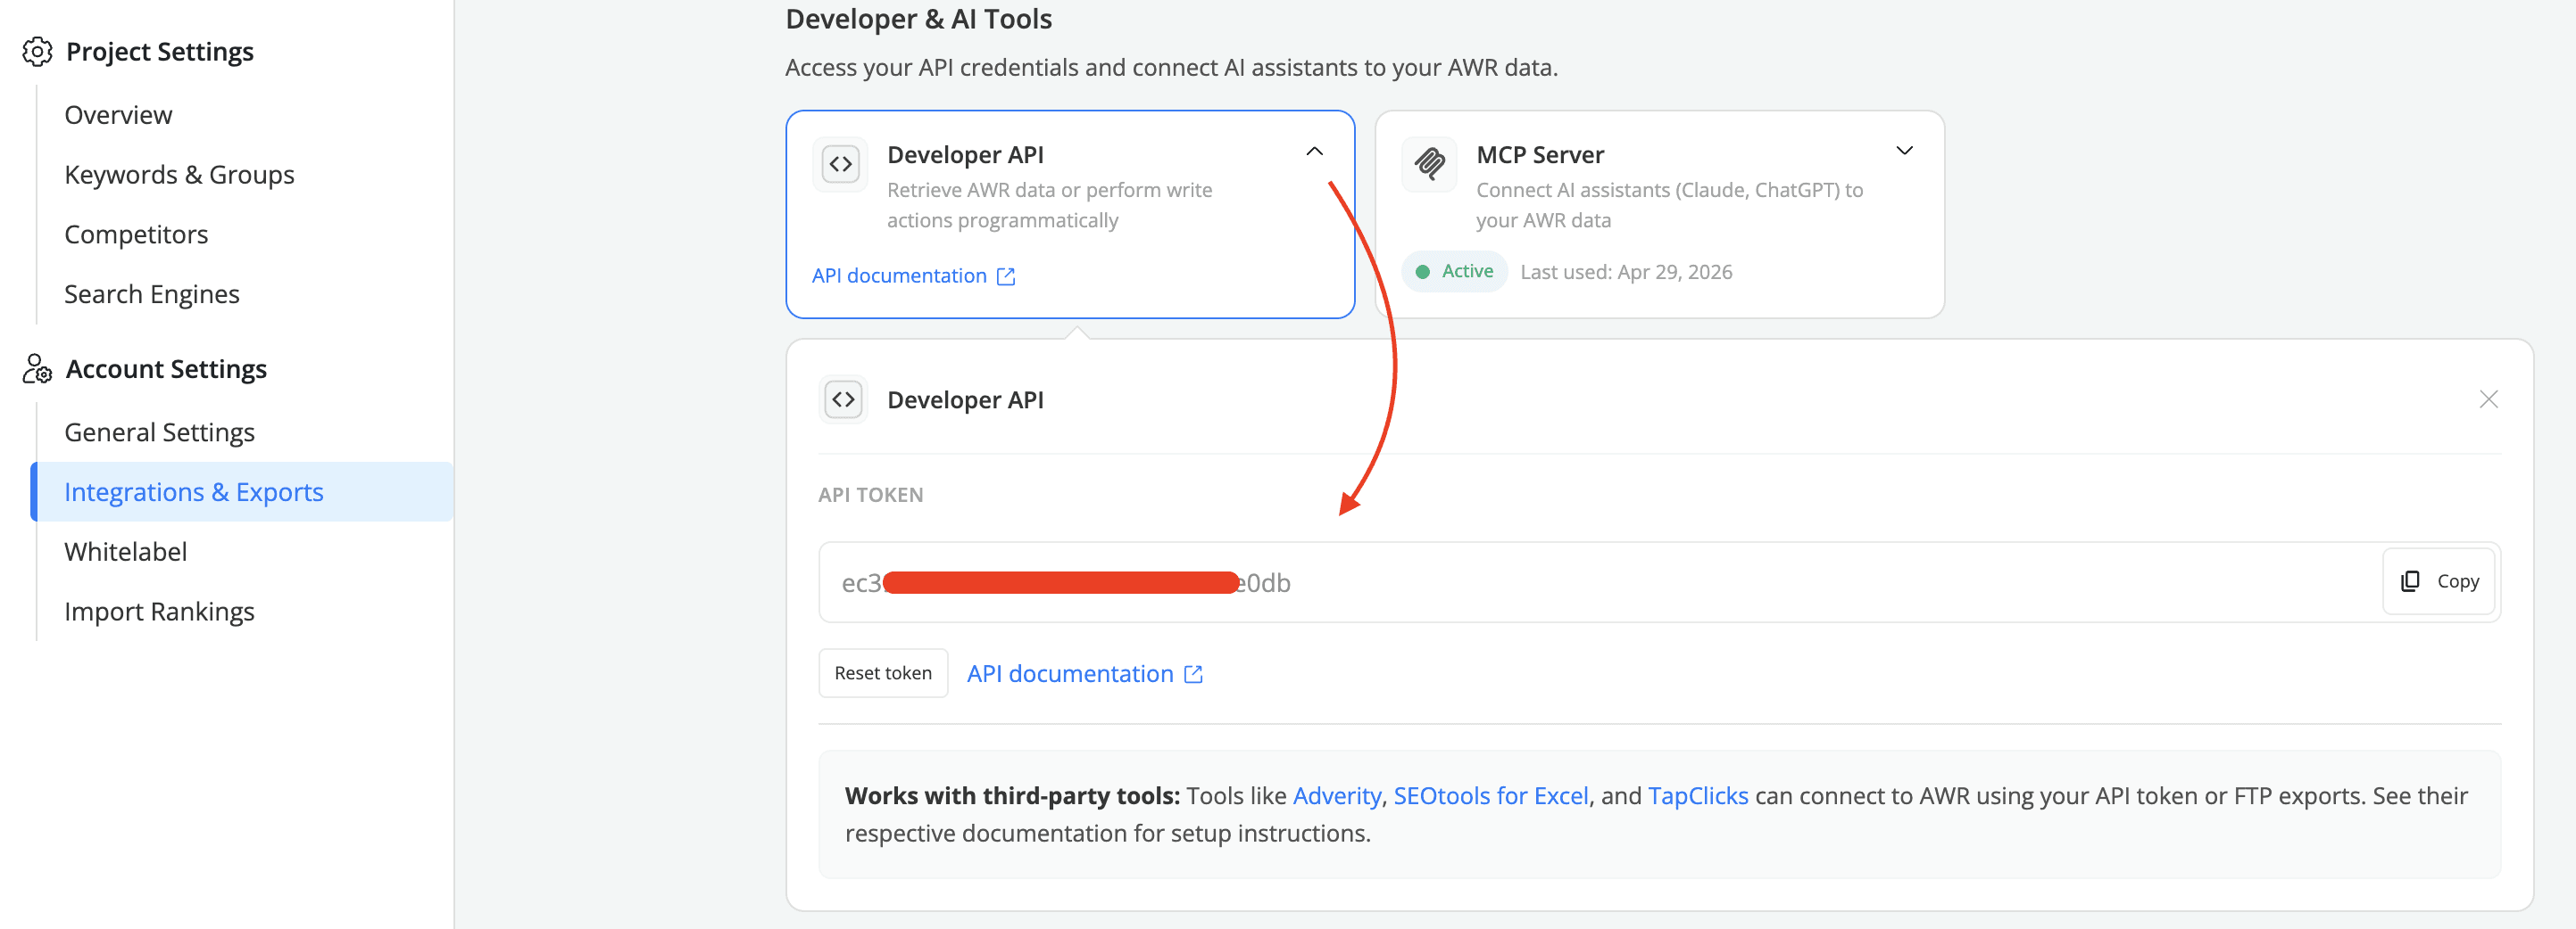Click the MCP Server card title
The width and height of the screenshot is (2576, 929).
coord(1540,155)
